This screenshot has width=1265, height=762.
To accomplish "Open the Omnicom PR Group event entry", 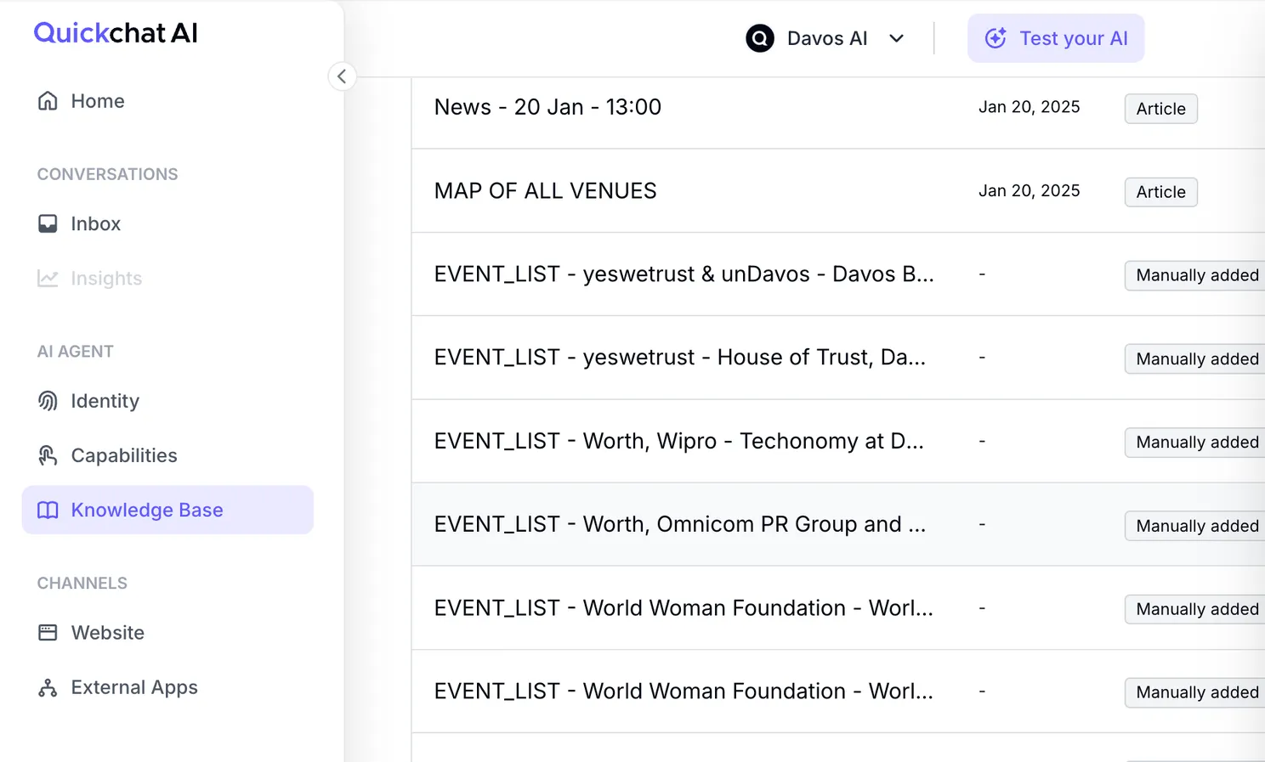I will [x=679, y=525].
